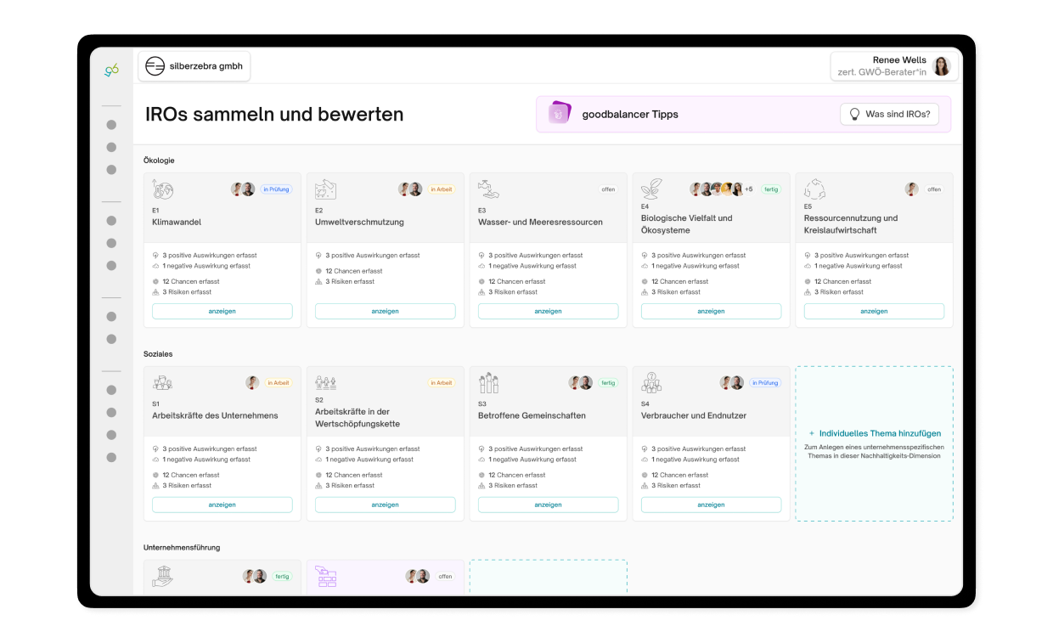Click the bank icon in the Unternehmensführung card
Viewport: 1053px width, 643px height.
point(163,576)
